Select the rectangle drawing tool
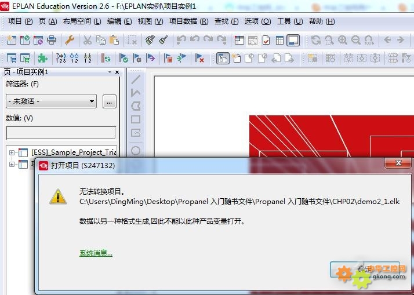This screenshot has height=295, width=414. (136, 119)
